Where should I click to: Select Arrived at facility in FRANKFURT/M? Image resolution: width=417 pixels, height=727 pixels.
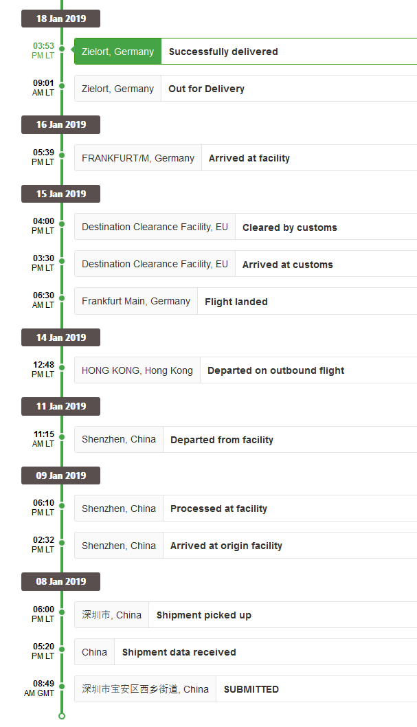245,157
